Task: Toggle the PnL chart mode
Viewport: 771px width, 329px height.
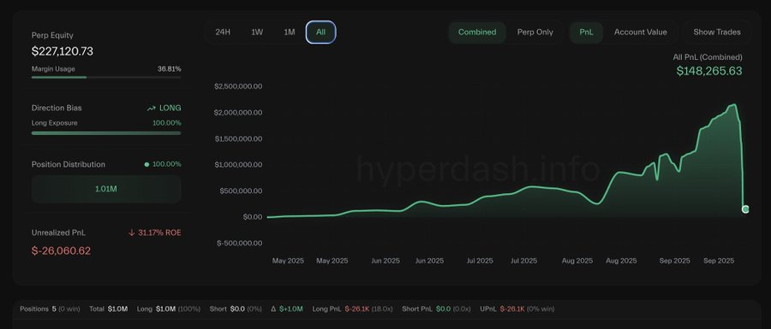Action: (x=586, y=32)
